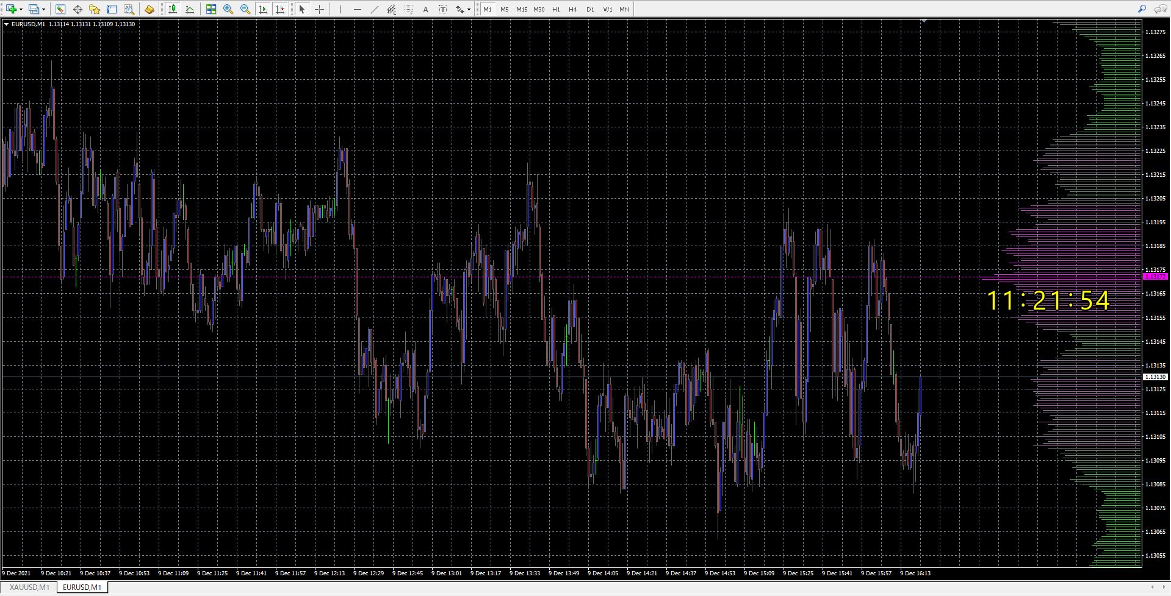Select the Fibonacci Retracement tool
The width and height of the screenshot is (1171, 596).
click(409, 9)
